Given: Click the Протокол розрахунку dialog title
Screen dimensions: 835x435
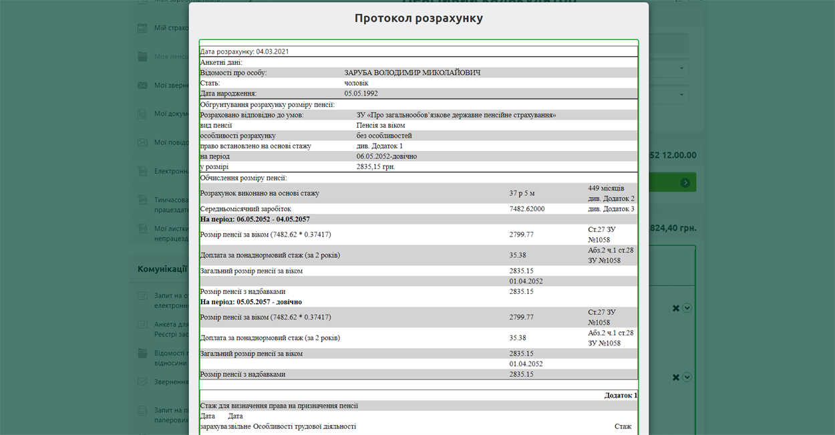Looking at the screenshot, I should pos(418,18).
